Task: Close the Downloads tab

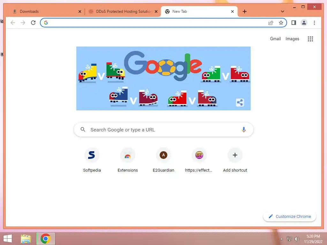Action: click(80, 11)
